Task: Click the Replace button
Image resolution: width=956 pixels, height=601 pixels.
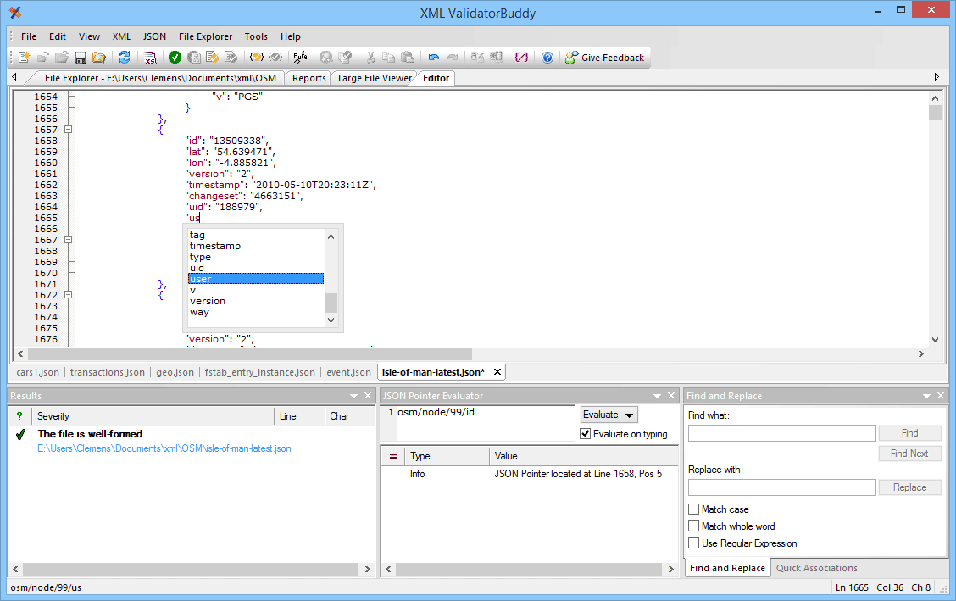Action: coord(909,487)
